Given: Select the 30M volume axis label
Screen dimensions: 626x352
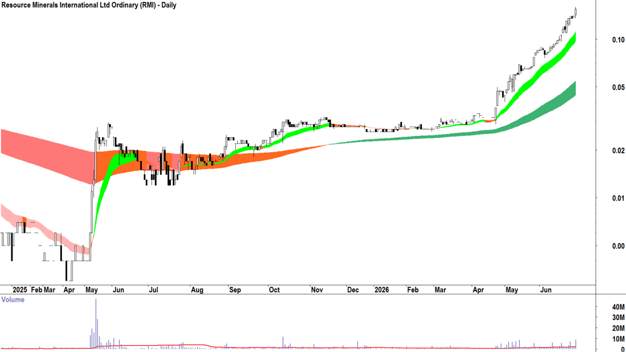Looking at the screenshot, I should (x=618, y=318).
